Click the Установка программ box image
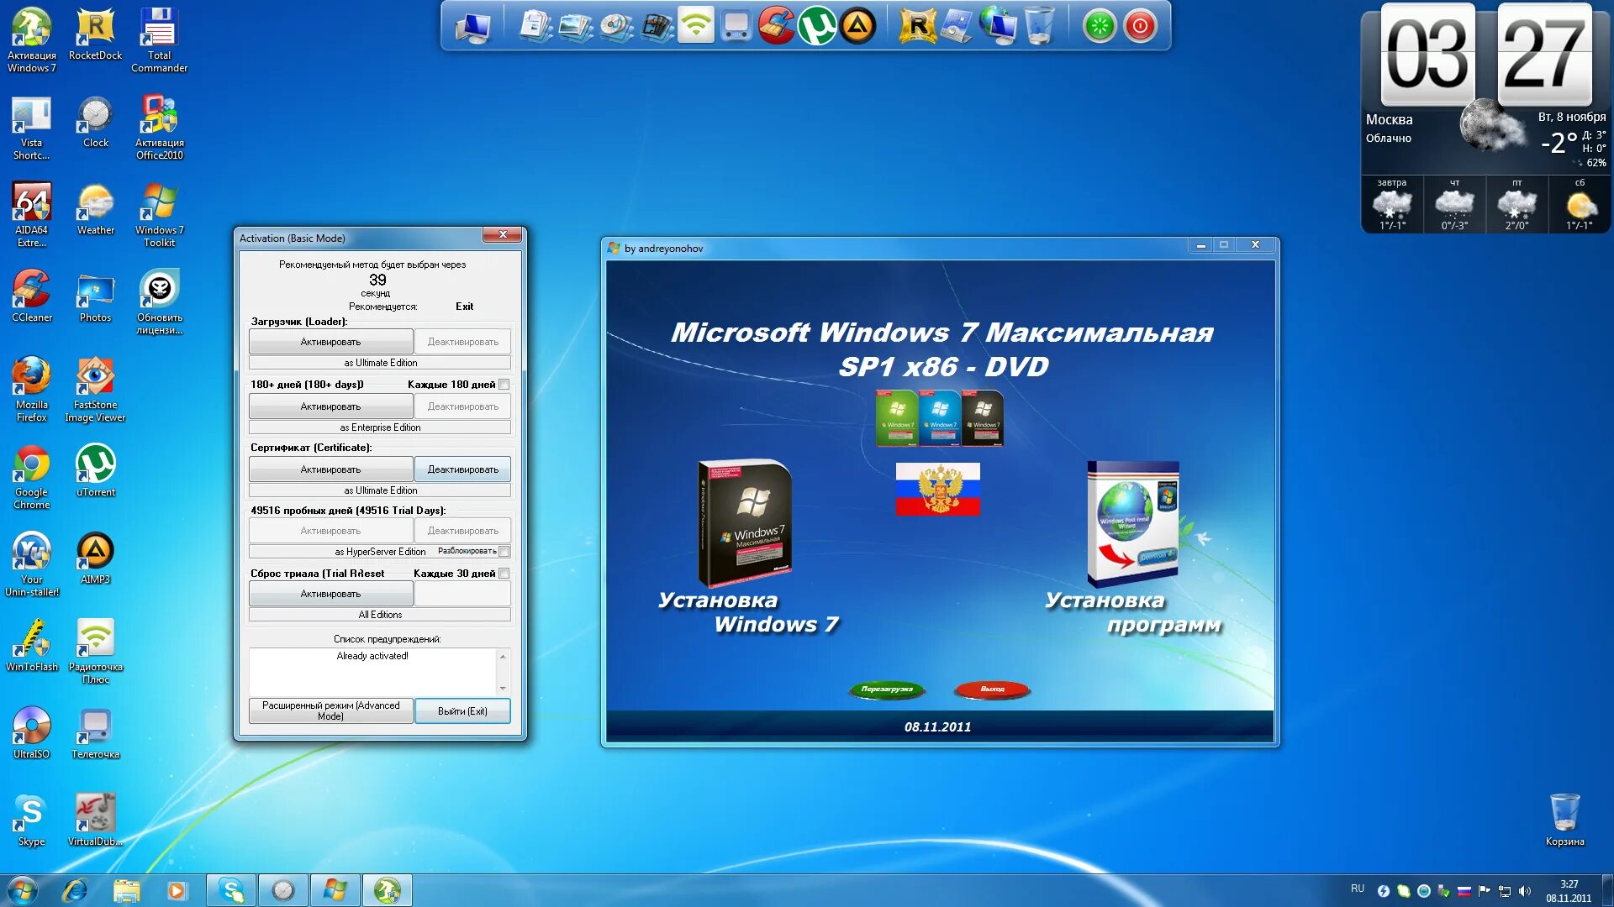 pos(1133,522)
